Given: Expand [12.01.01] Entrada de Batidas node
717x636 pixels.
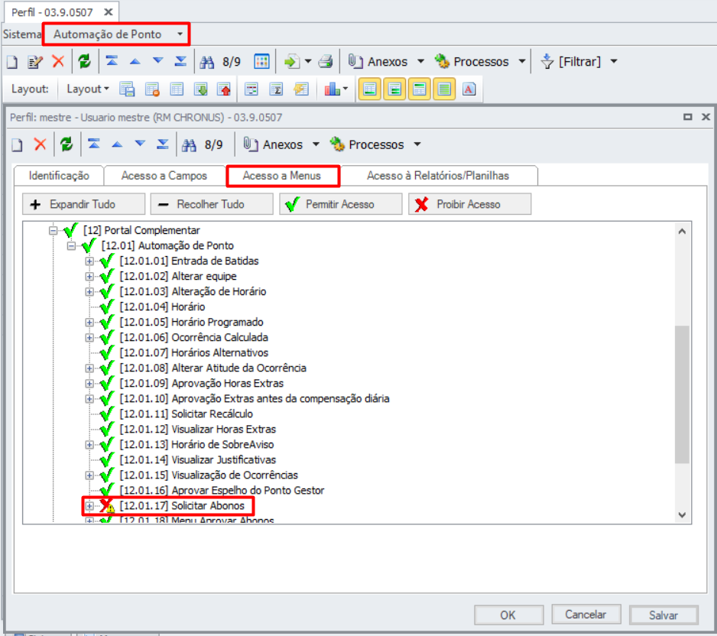Looking at the screenshot, I should pyautogui.click(x=89, y=261).
